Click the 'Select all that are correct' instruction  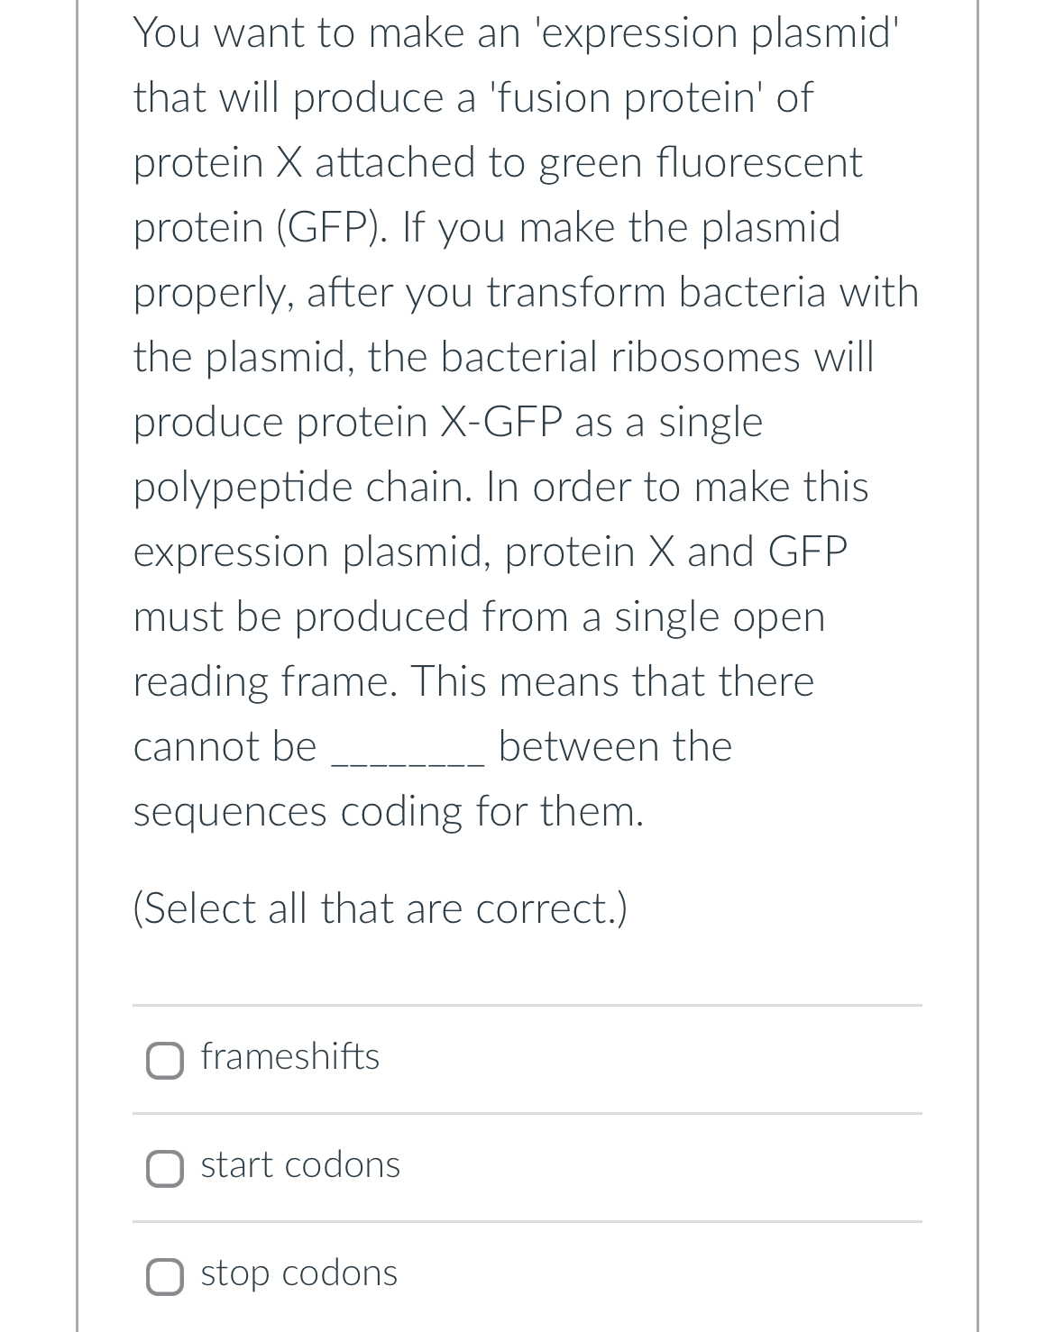click(381, 908)
